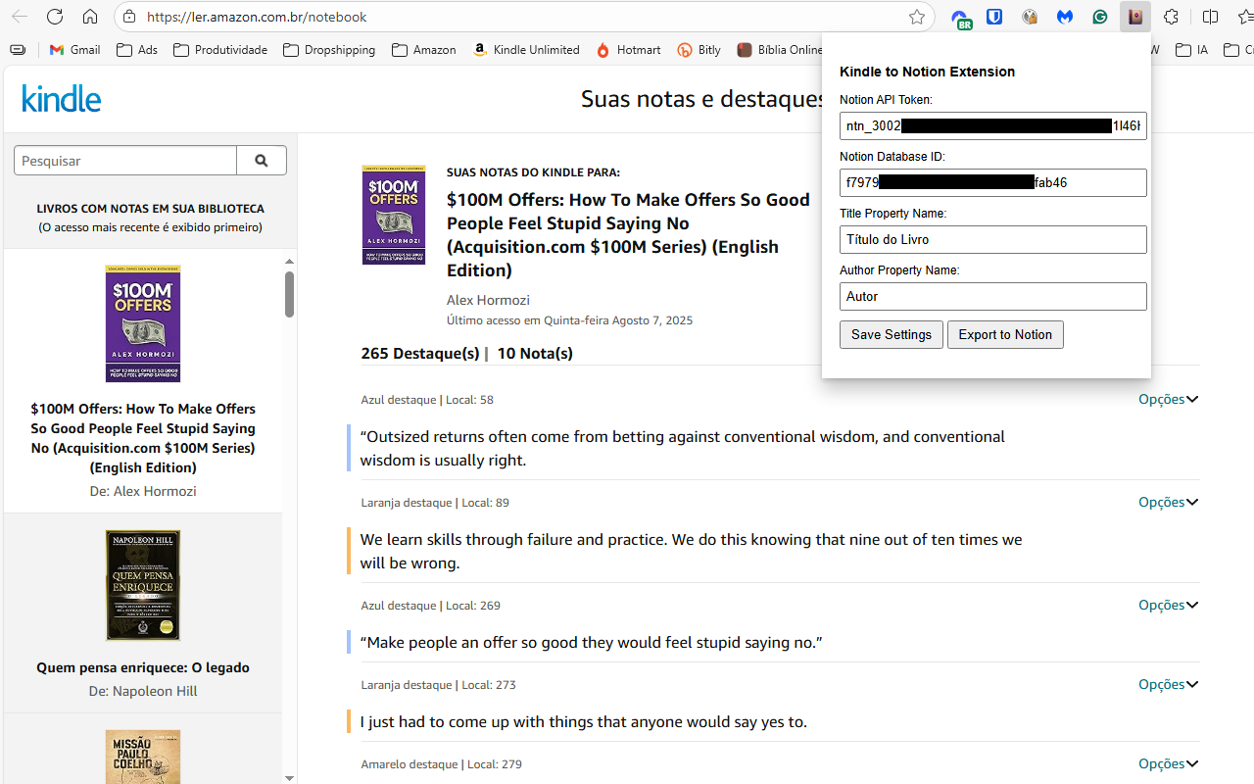Click the open bookmarks bar leftmost icon
Viewport: 1254px width, 784px height.
pos(18,50)
